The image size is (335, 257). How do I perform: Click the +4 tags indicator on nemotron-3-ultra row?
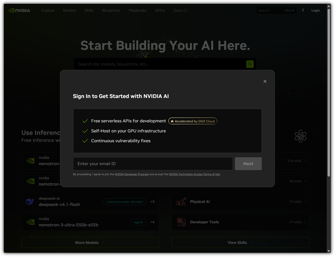153,222
